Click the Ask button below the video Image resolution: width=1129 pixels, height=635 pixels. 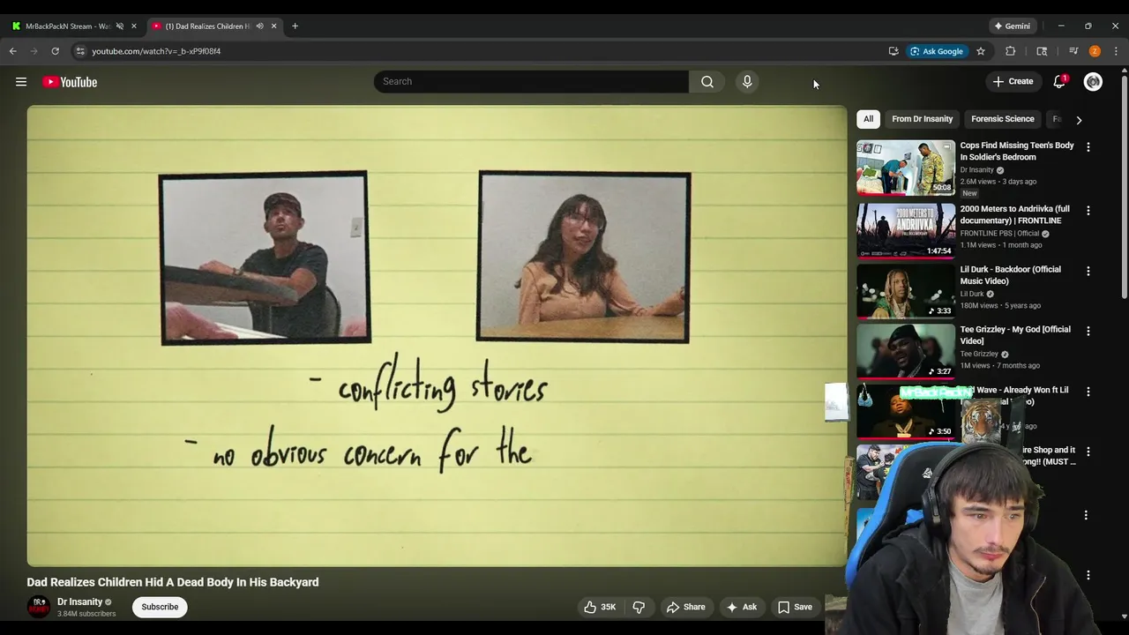pos(741,607)
